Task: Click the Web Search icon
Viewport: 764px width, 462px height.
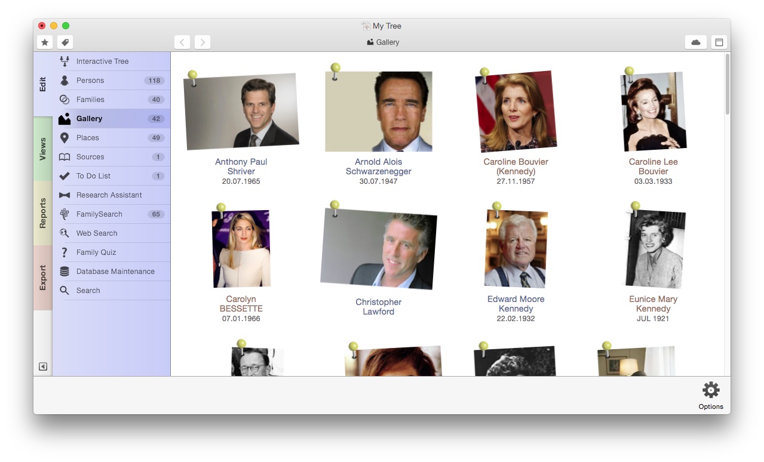Action: tap(65, 233)
